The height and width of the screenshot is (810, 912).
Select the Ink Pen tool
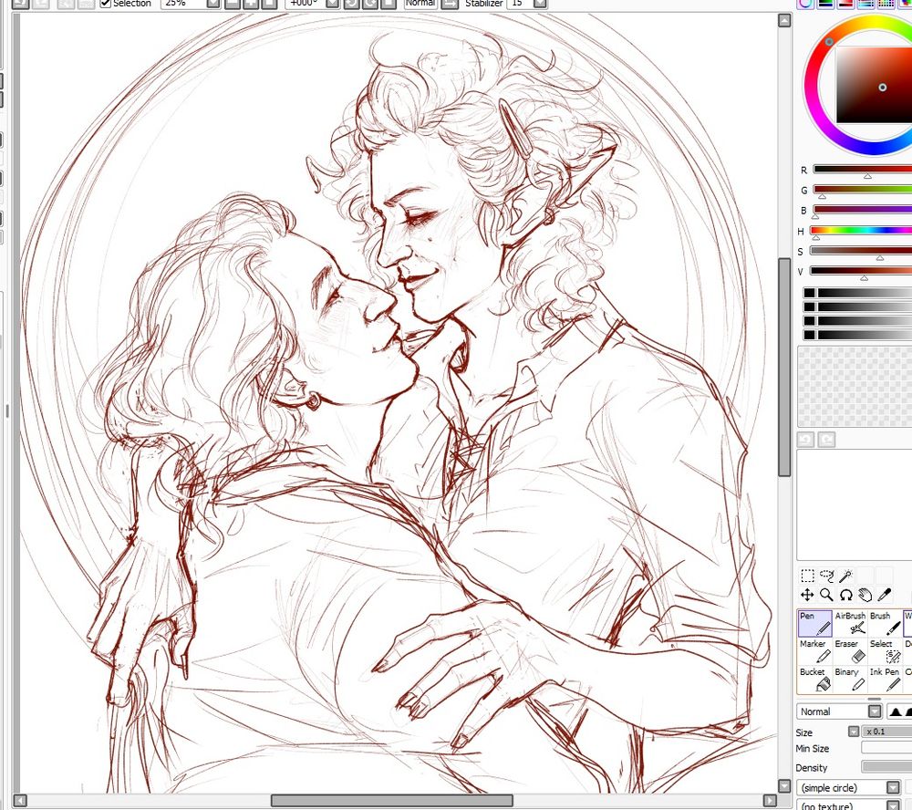884,678
